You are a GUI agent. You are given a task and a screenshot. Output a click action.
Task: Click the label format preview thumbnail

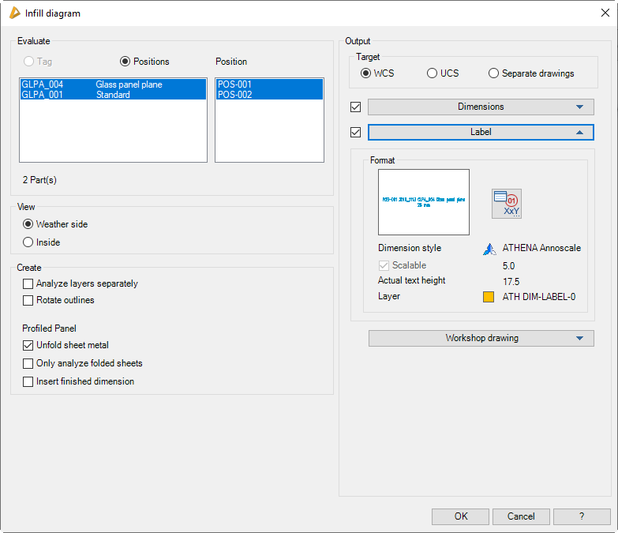tap(424, 201)
